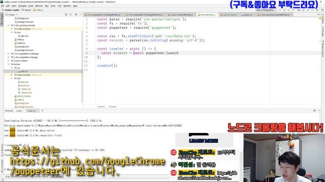Switch to the Local terminal tab

[x=19, y=111]
